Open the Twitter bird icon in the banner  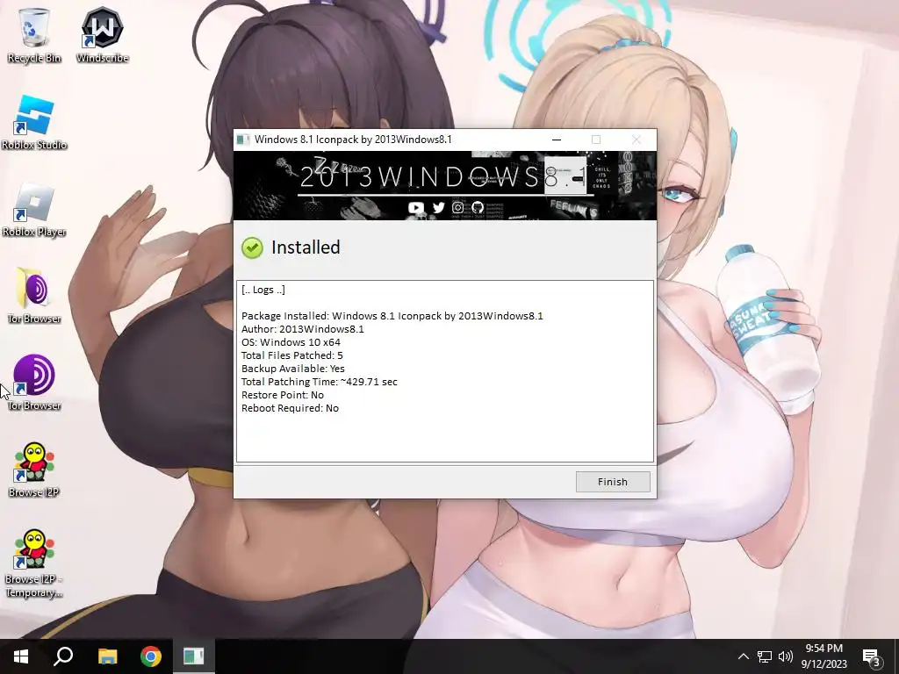click(x=439, y=207)
